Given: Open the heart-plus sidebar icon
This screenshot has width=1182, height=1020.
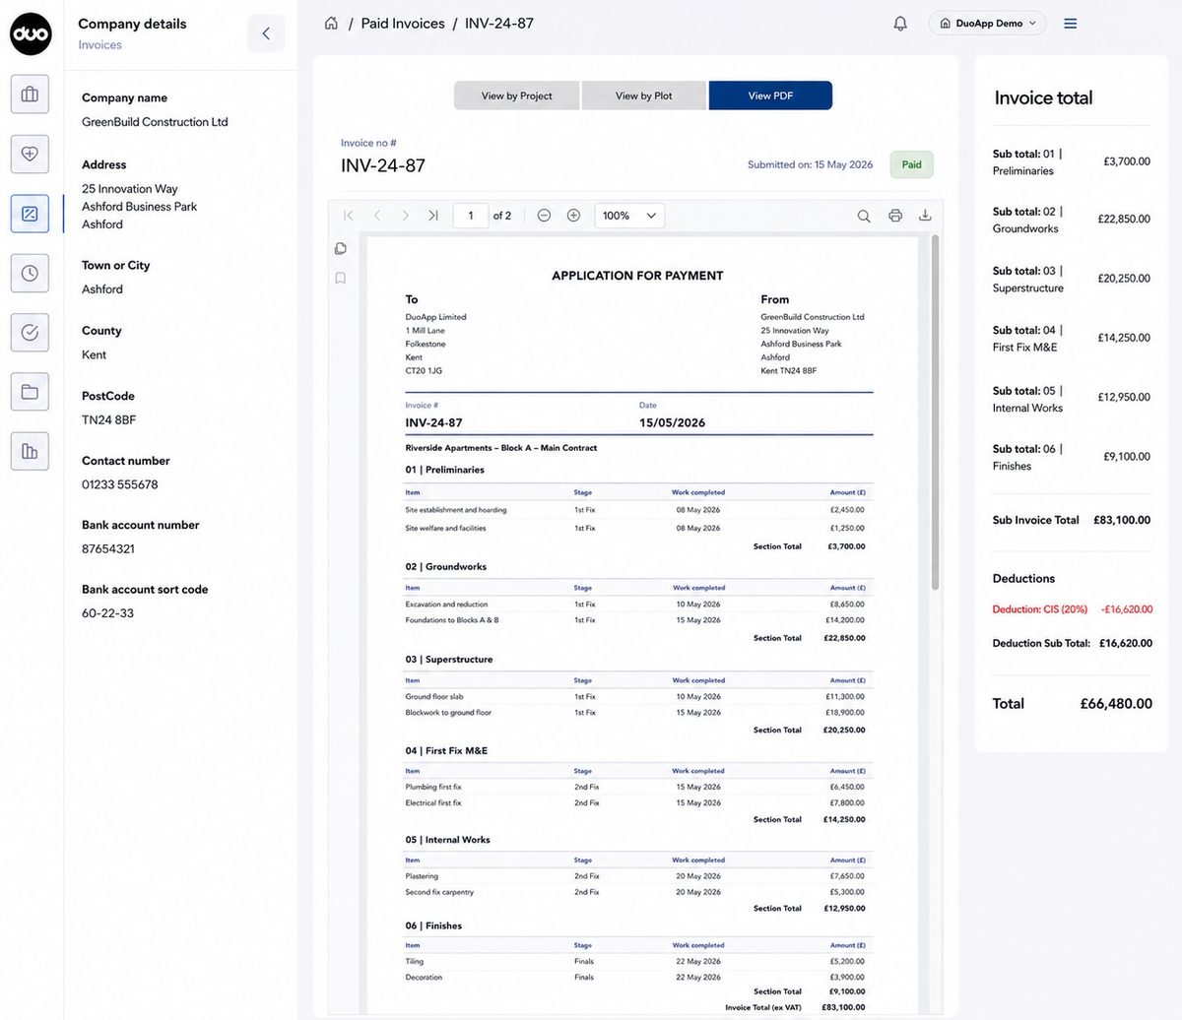Looking at the screenshot, I should pos(30,154).
